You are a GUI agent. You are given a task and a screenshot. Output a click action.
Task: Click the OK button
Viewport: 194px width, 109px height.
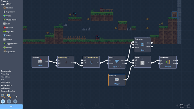pos(11,107)
